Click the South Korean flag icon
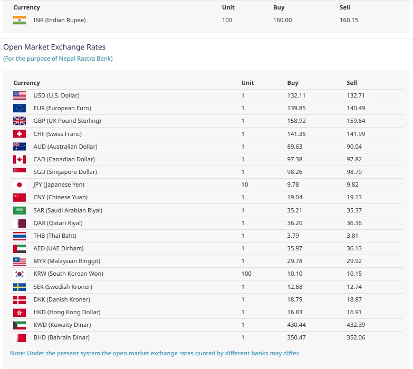The width and height of the screenshot is (413, 369). click(19, 274)
